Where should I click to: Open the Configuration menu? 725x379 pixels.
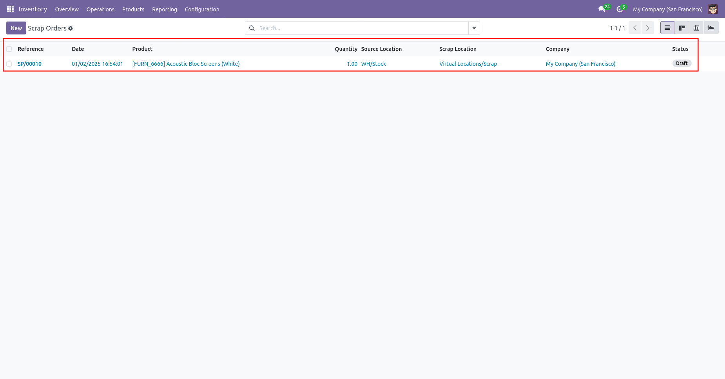coord(202,9)
